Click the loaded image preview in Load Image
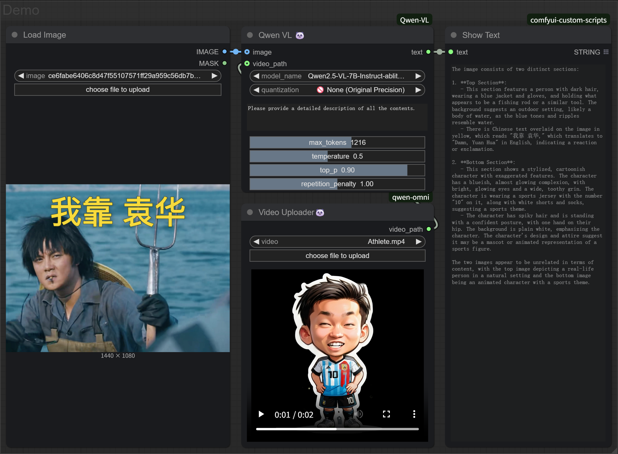This screenshot has height=454, width=618. click(118, 268)
